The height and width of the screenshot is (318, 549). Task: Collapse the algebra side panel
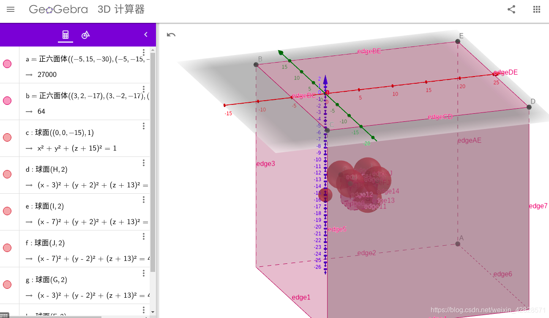click(x=146, y=35)
